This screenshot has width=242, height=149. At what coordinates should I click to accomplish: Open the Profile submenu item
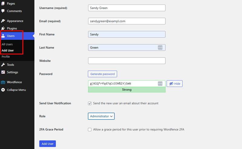click(6, 57)
